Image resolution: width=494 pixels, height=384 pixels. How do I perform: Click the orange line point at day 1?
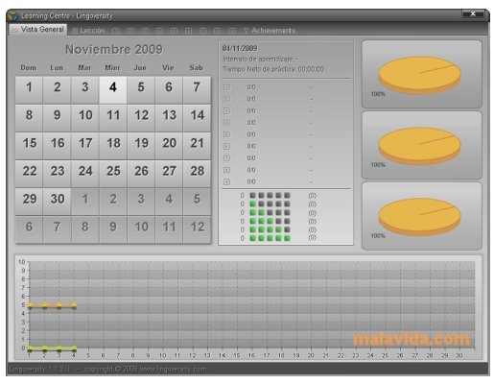point(30,305)
